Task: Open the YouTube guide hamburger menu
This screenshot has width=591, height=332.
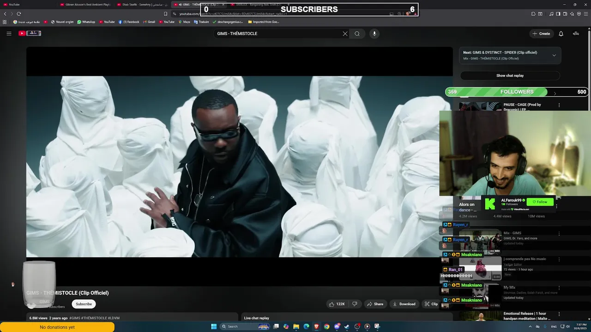Action: (9, 33)
